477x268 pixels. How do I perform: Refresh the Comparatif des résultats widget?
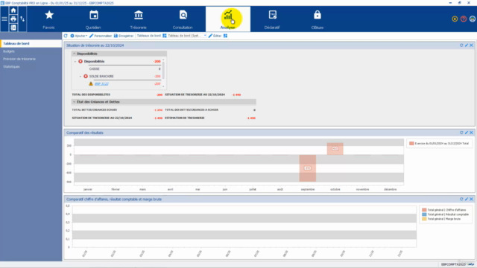coord(461,133)
